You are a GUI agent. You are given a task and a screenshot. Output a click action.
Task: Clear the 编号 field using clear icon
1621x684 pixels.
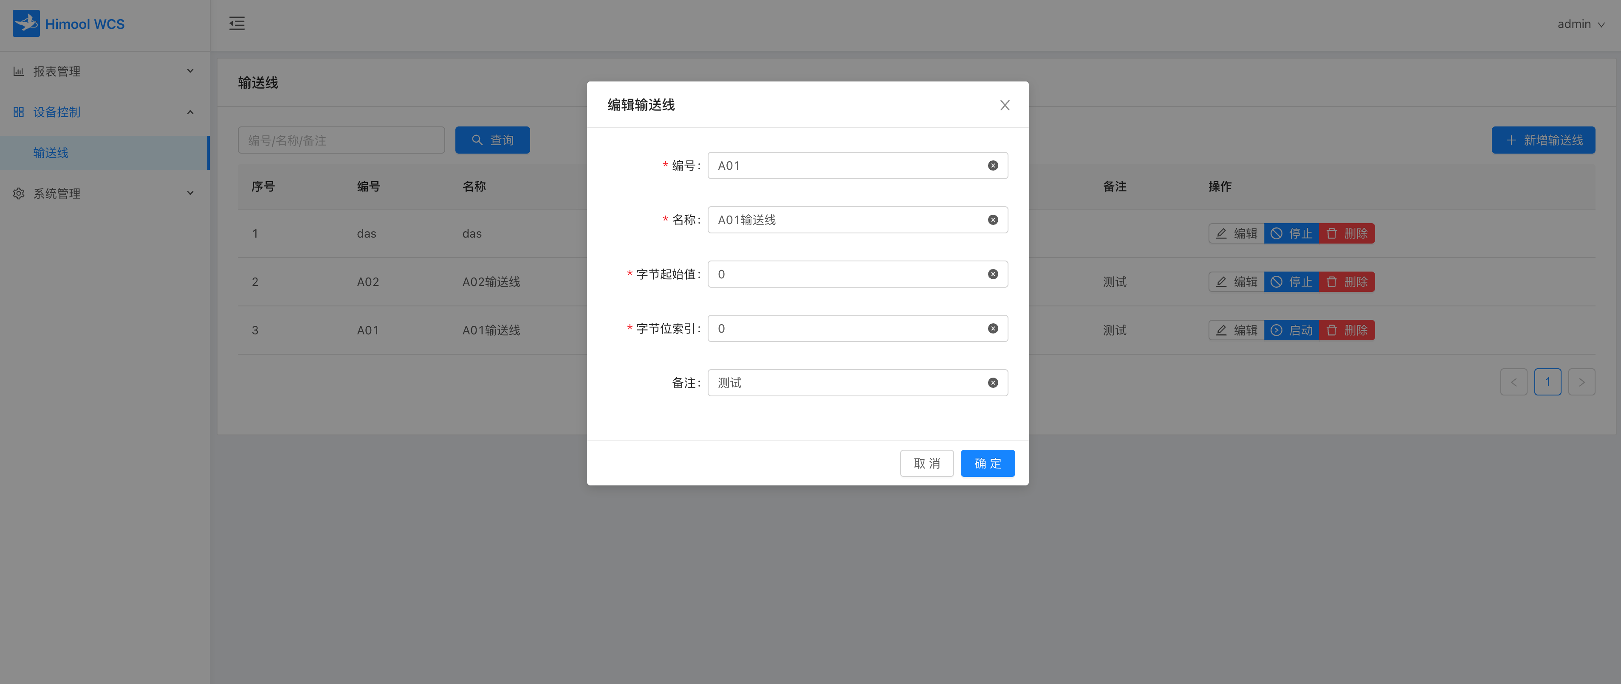point(993,165)
